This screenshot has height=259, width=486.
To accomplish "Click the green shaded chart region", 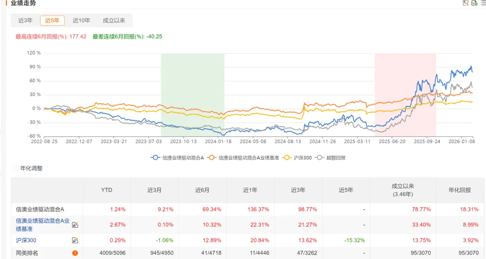I will [193, 95].
